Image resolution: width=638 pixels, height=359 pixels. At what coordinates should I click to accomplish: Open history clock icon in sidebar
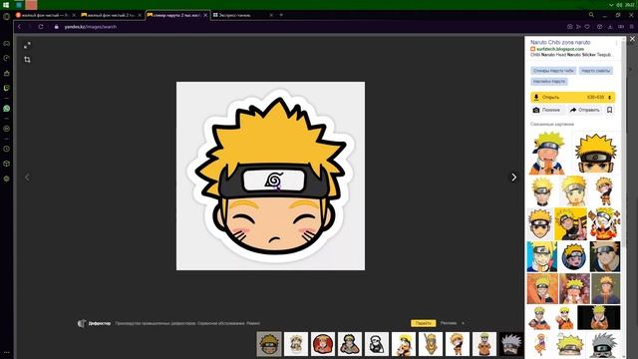coord(7,149)
